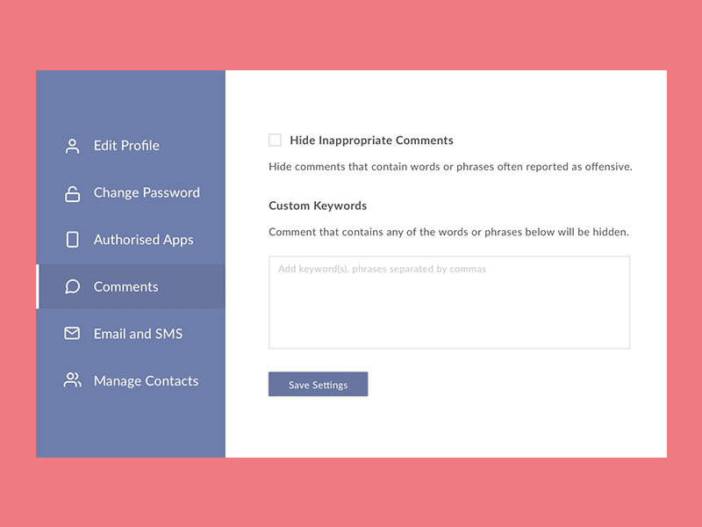
Task: Click the description about offensive words or phrases
Action: pos(450,166)
